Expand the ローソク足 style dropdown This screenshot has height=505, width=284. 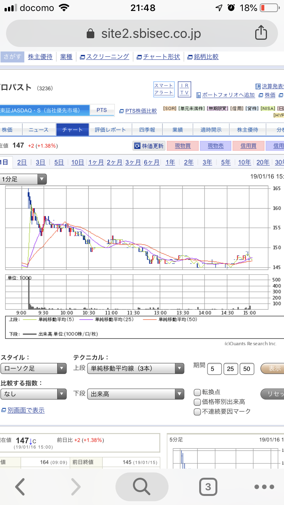(33, 368)
